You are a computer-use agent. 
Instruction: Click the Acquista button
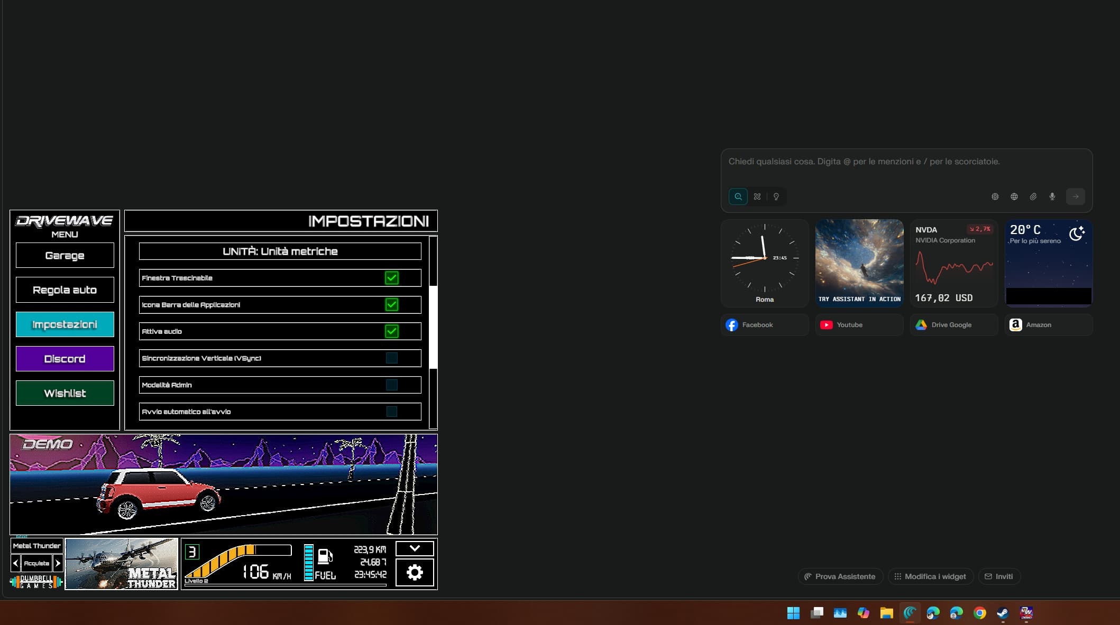coord(36,563)
